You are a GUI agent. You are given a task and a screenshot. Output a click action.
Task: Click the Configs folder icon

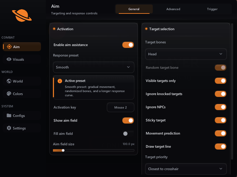9,115
